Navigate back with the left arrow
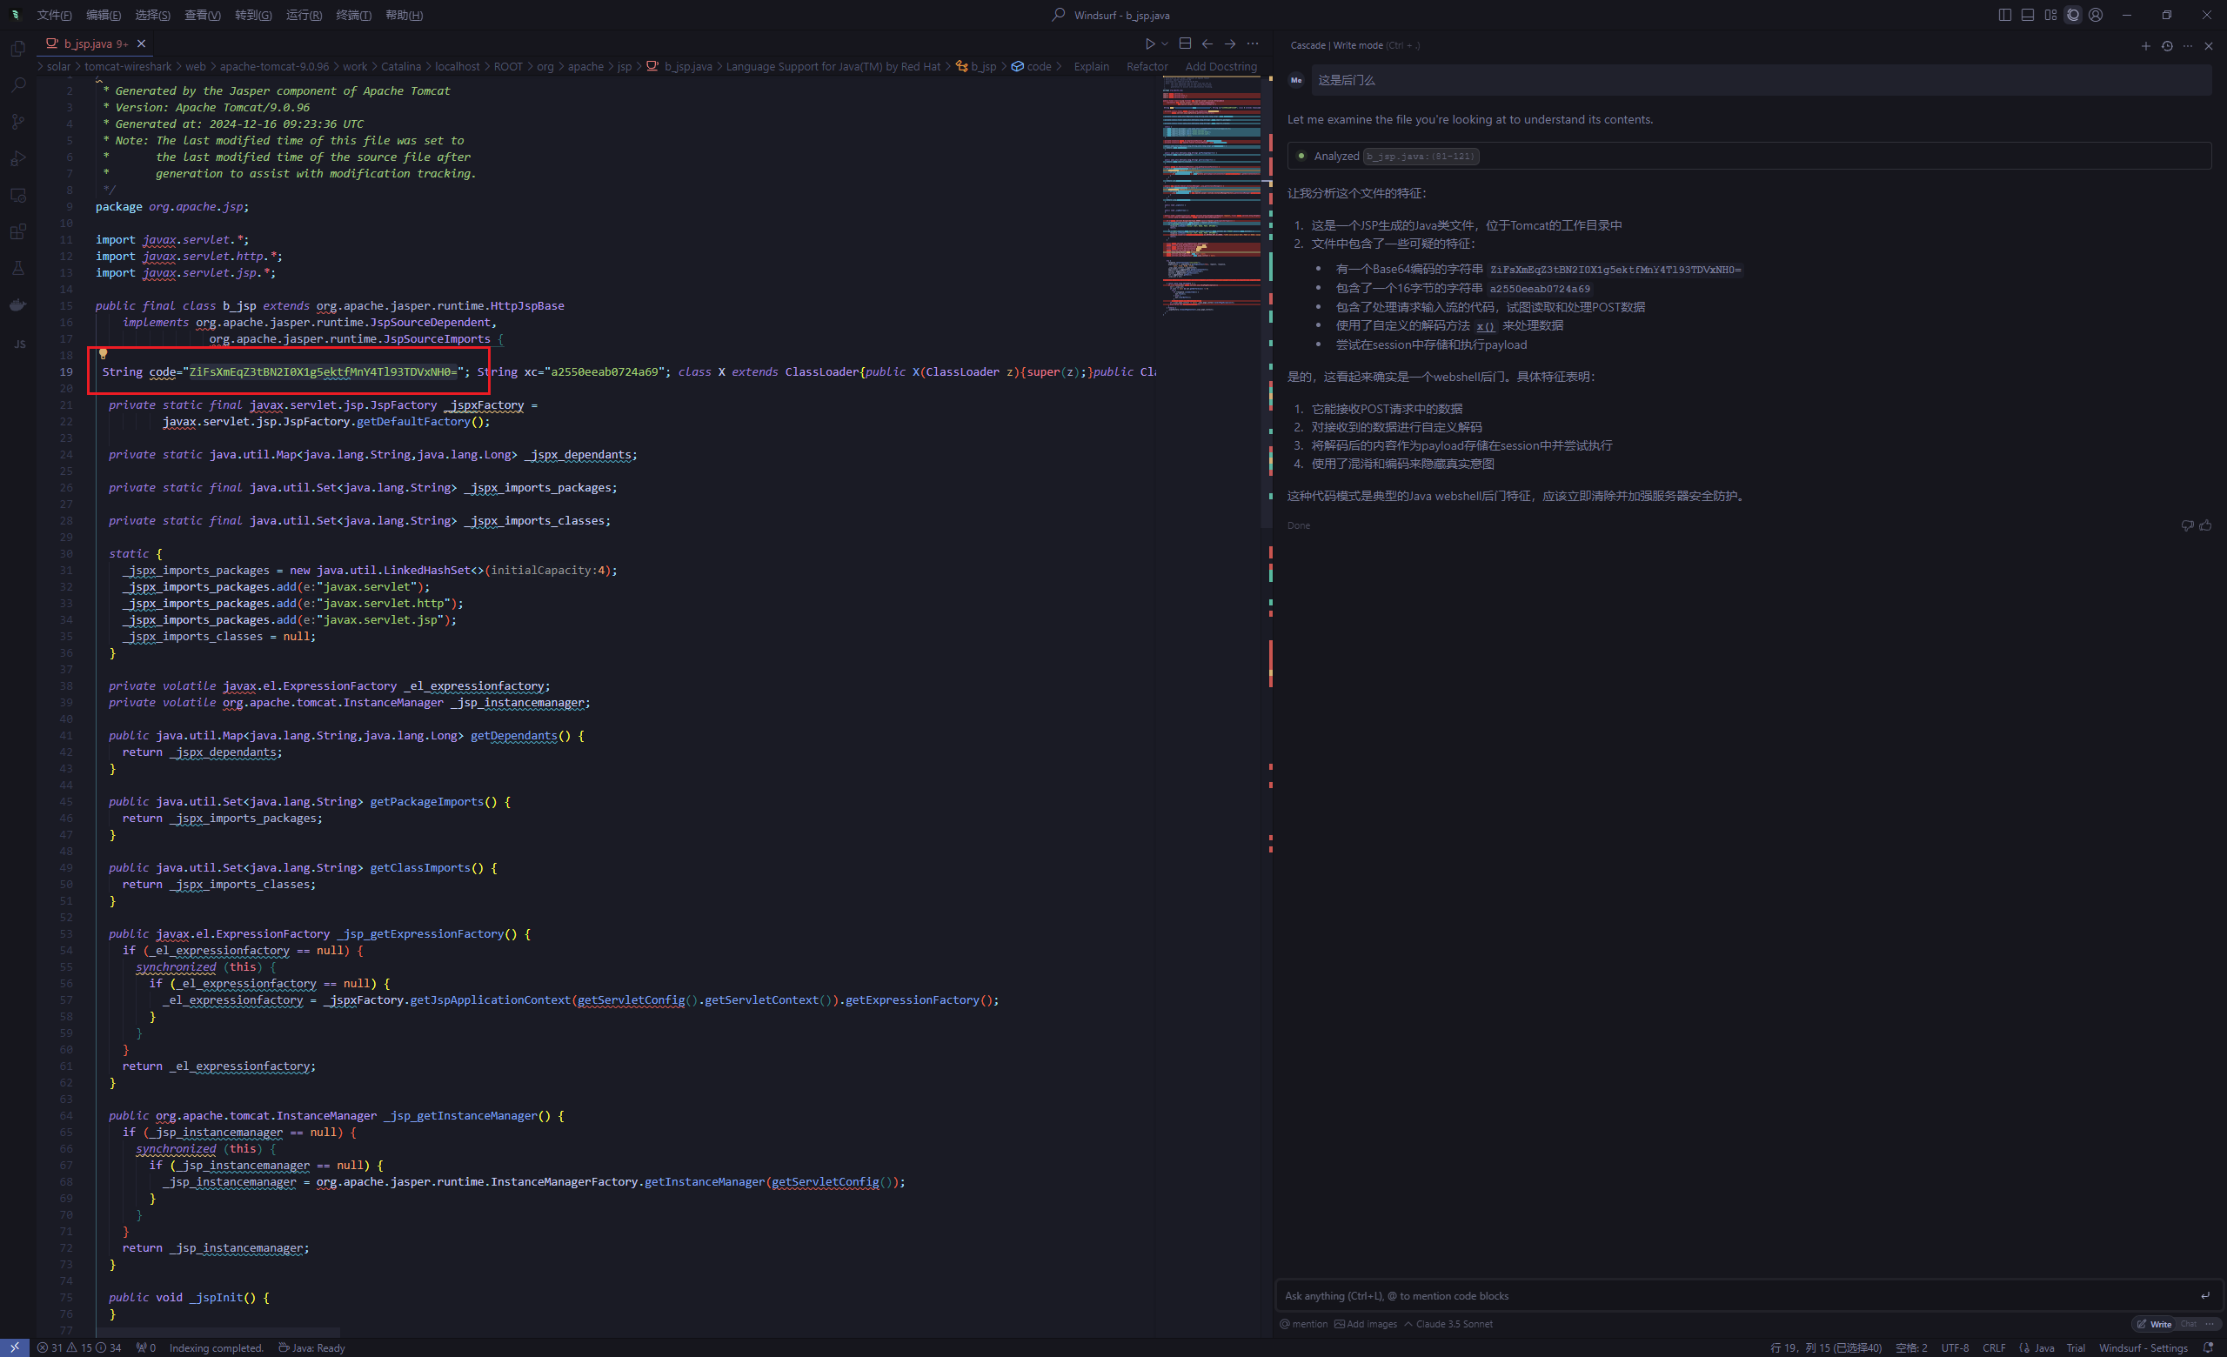The width and height of the screenshot is (2227, 1357). click(x=1207, y=43)
